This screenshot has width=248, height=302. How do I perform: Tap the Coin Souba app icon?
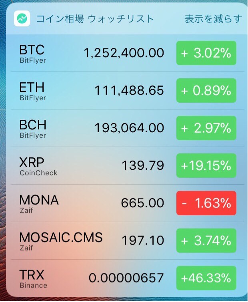(x=22, y=18)
